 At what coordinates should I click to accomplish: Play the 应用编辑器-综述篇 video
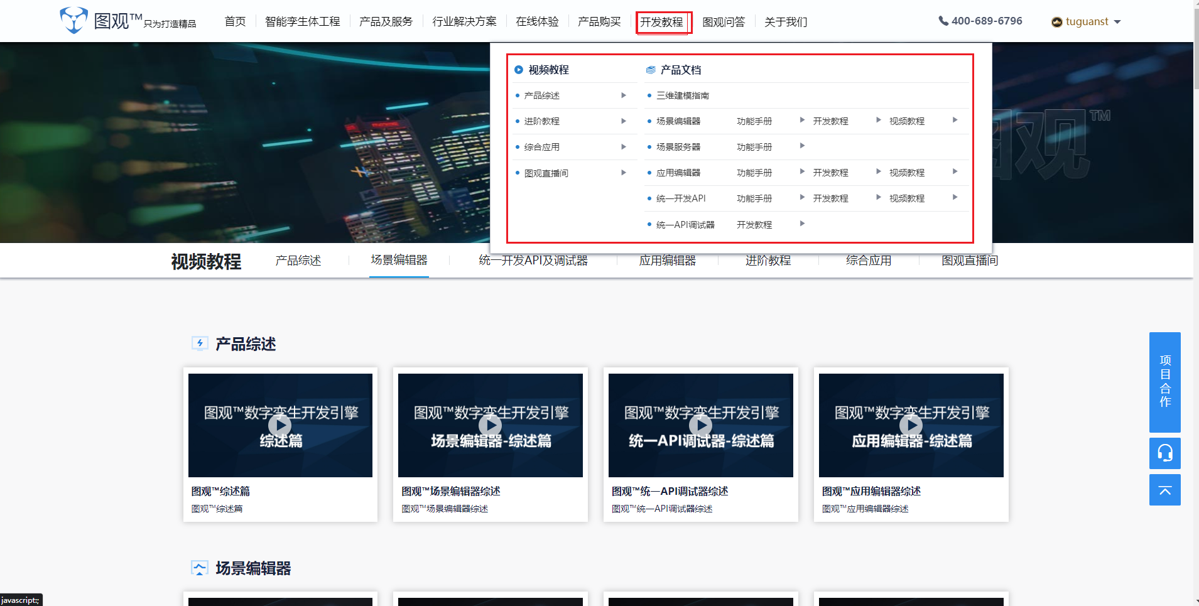tap(911, 425)
